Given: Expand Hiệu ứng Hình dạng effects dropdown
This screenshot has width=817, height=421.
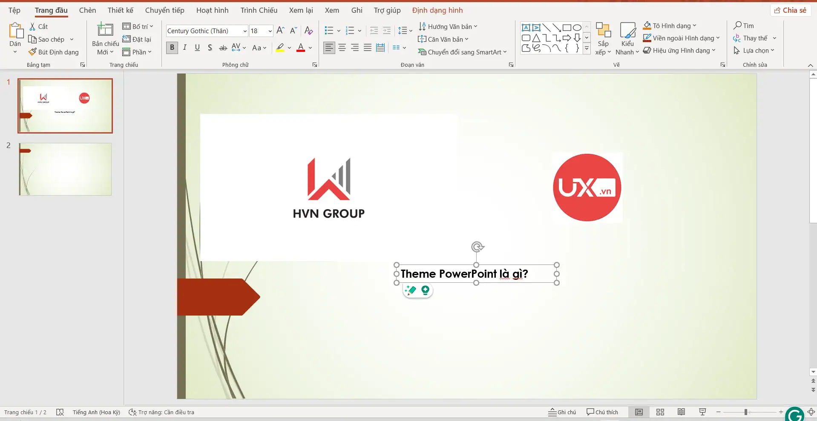Looking at the screenshot, I should coord(713,50).
